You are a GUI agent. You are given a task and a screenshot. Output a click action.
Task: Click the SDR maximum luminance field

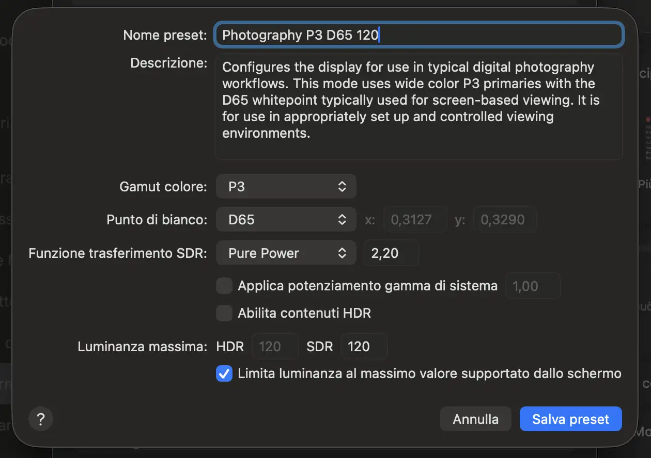(x=364, y=346)
